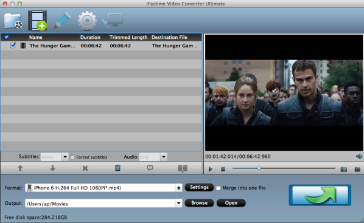Screen dimensions: 364x223
Task: Open the Subtitles dropdown
Action: [x=65, y=157]
